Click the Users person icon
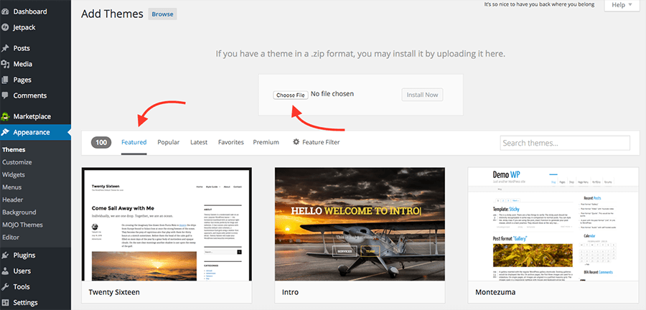Screen dimensions: 646x310 click(x=5, y=271)
